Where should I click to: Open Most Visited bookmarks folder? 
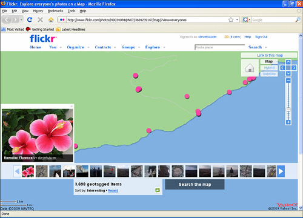coord(13,29)
